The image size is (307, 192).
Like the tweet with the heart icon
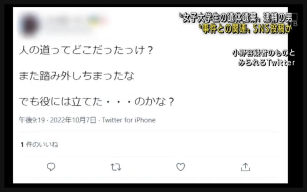(180, 167)
